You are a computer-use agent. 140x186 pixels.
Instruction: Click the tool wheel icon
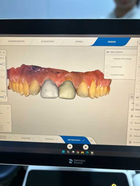132,97
